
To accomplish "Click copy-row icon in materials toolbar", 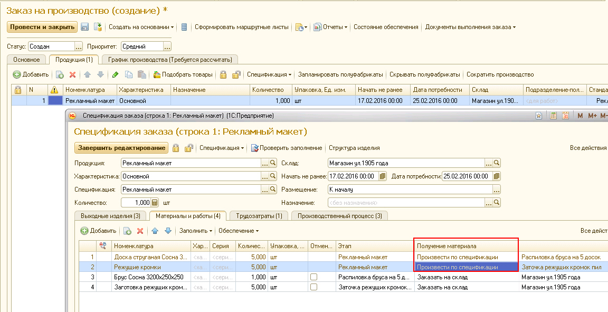I will 127,231.
